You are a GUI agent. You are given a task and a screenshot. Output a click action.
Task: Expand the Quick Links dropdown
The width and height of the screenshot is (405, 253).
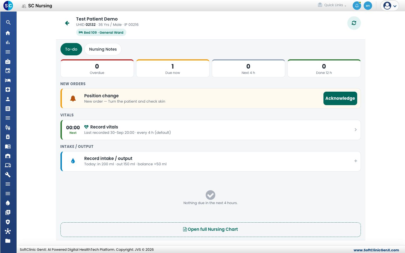coord(332,5)
